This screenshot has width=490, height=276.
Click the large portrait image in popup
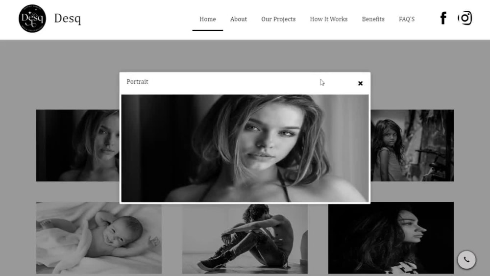coord(245,148)
